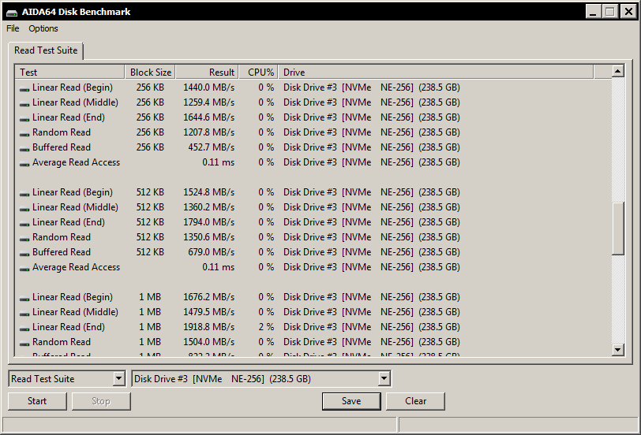641x435 pixels.
Task: Click the Save button
Action: [351, 401]
